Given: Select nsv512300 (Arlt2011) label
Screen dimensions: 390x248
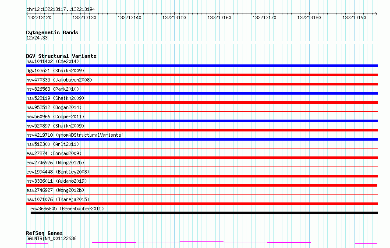Looking at the screenshot, I should tap(53, 144).
